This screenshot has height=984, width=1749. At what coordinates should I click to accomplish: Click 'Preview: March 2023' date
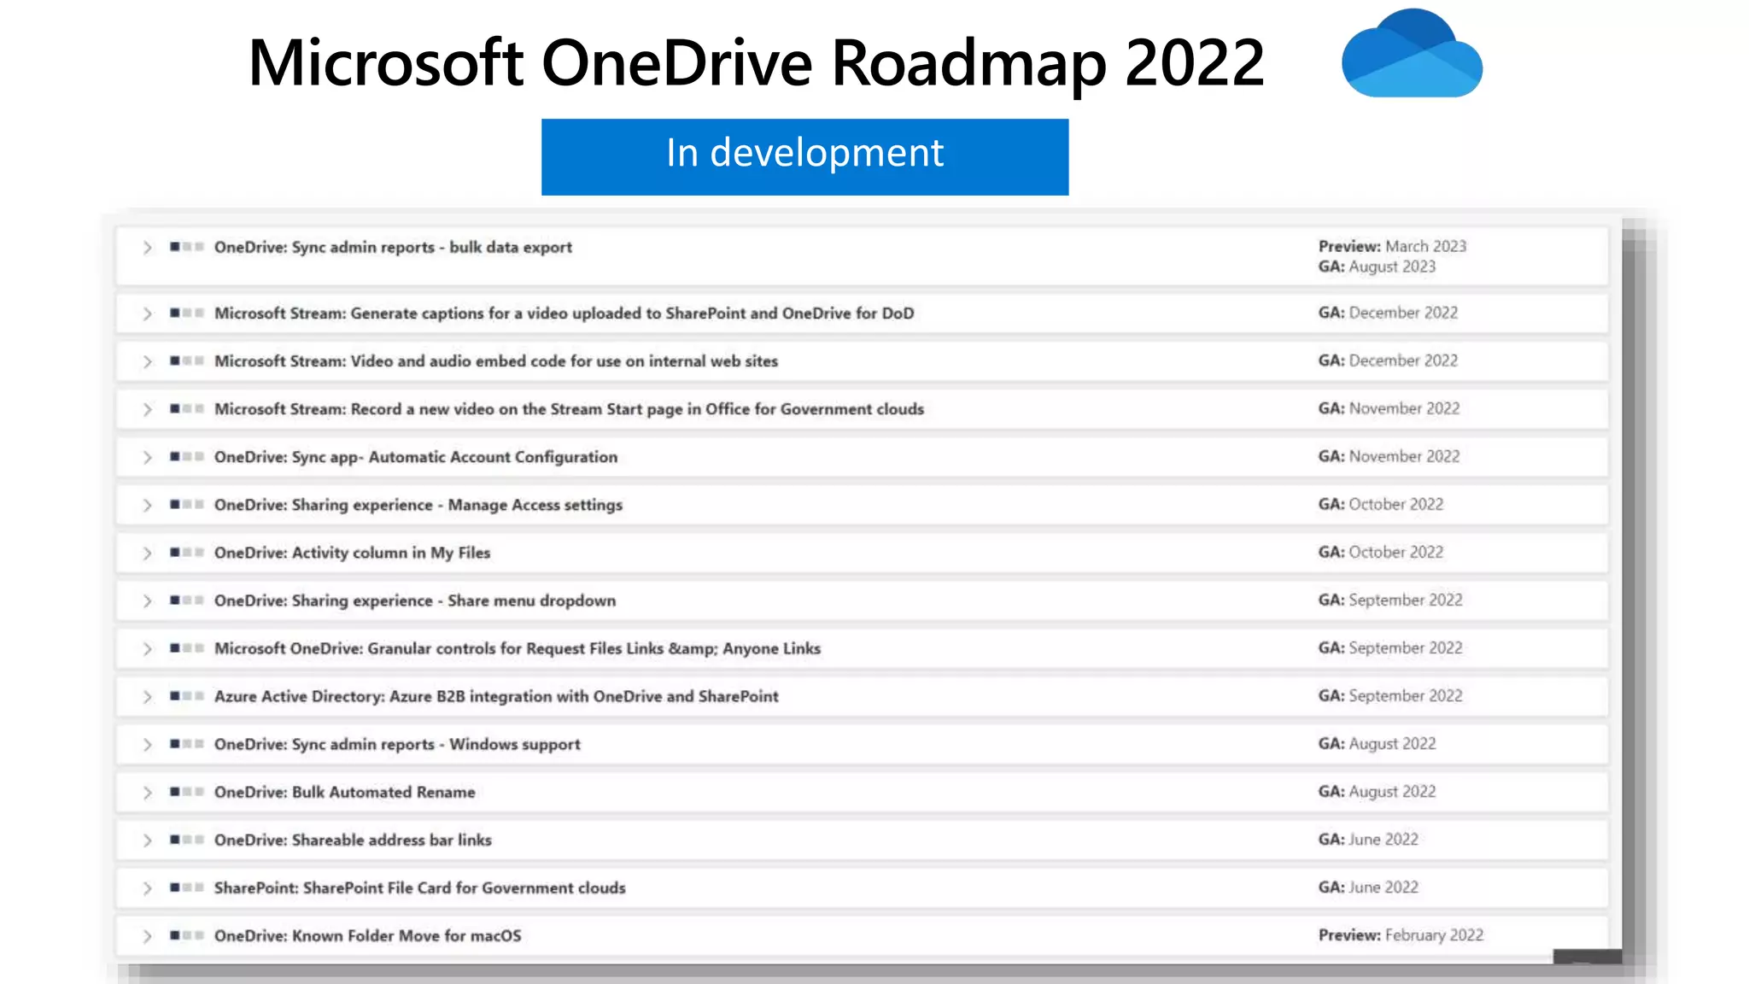click(x=1392, y=246)
